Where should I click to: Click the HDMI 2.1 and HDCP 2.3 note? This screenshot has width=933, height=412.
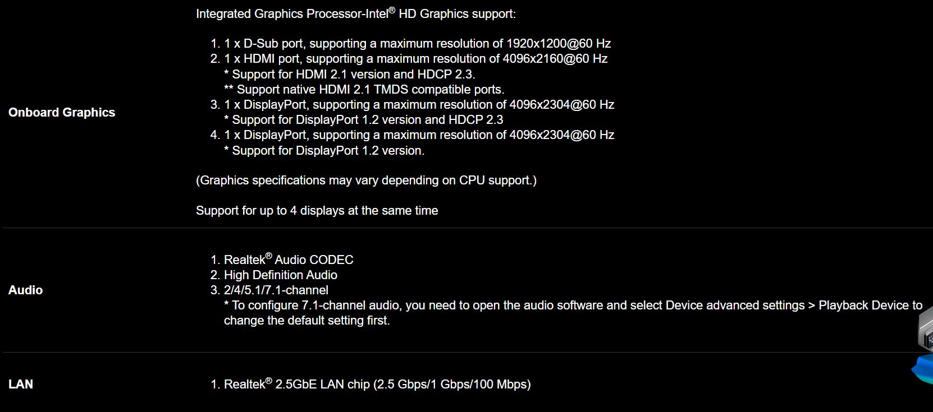[349, 74]
